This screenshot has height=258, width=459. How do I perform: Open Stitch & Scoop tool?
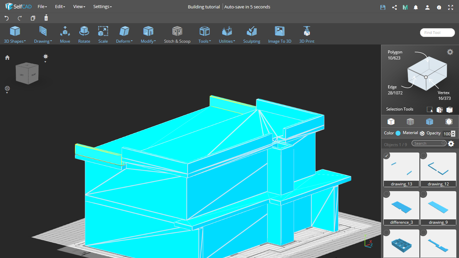pyautogui.click(x=177, y=35)
